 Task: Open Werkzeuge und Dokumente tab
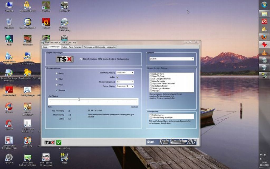pos(94,47)
